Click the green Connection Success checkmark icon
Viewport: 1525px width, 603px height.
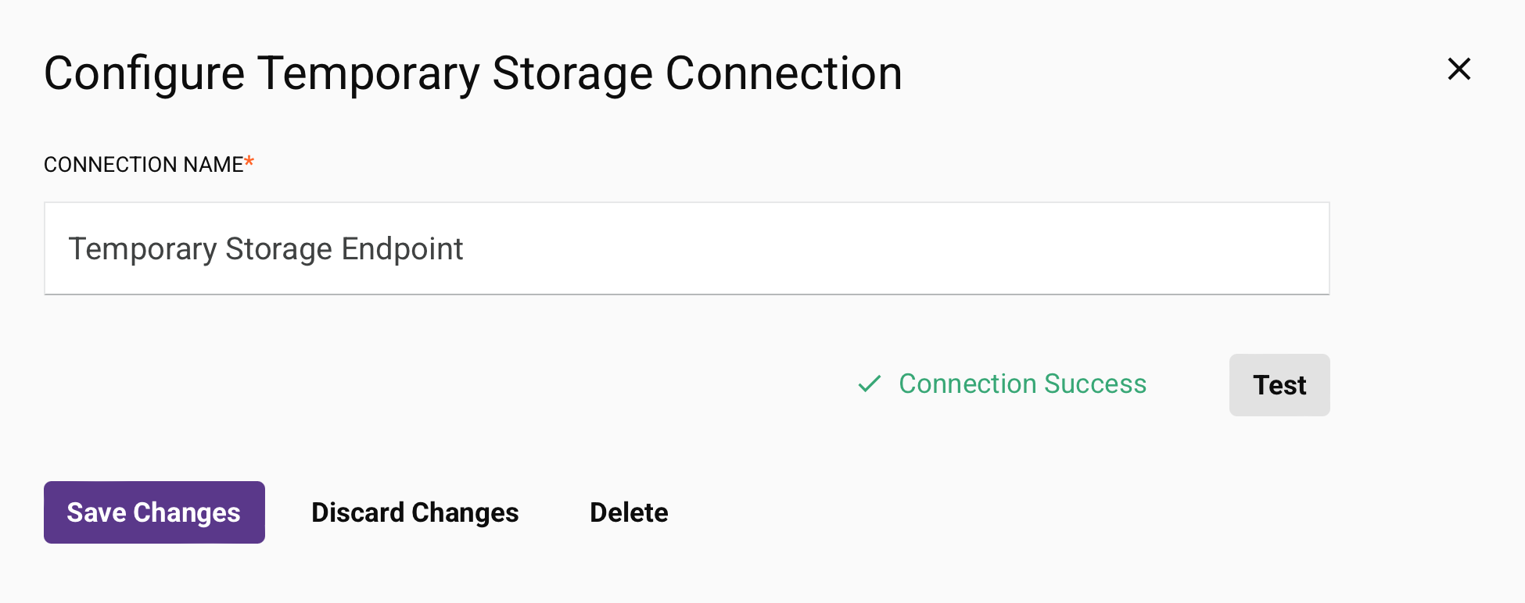click(870, 384)
